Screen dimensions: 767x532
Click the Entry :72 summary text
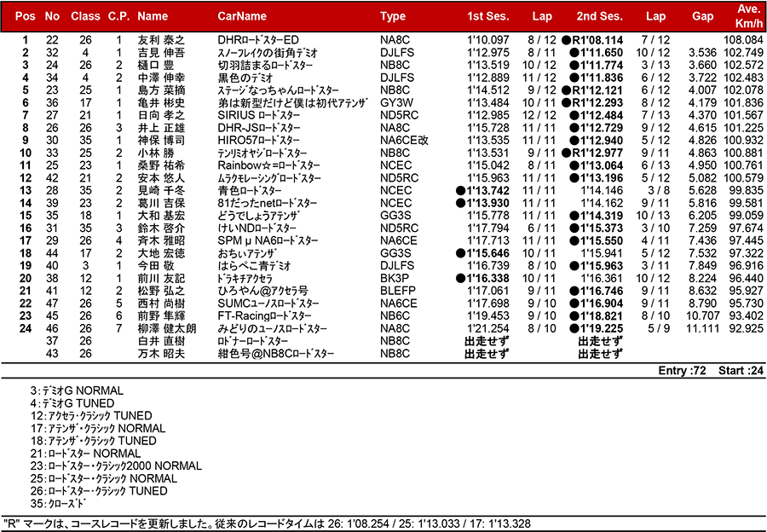point(682,371)
